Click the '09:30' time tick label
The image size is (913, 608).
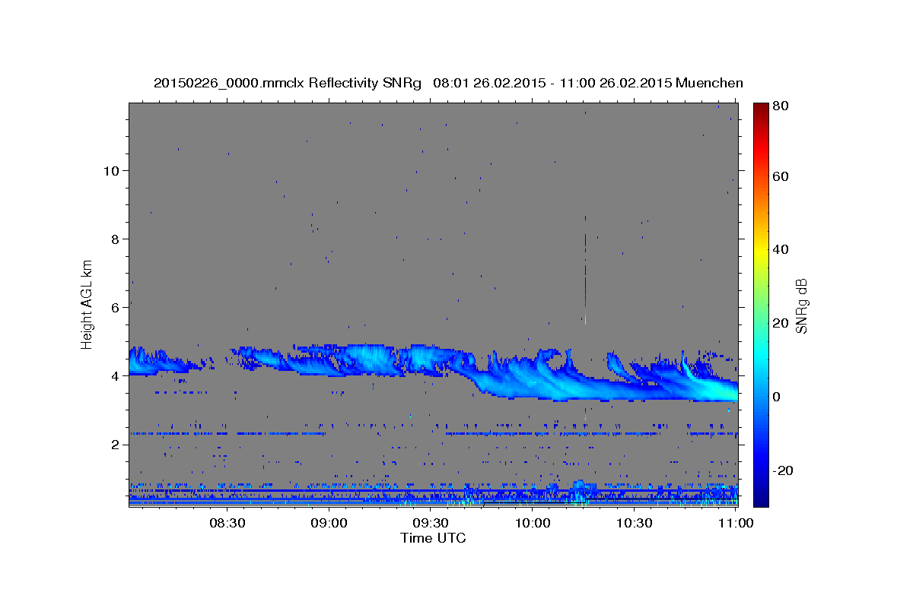click(431, 523)
